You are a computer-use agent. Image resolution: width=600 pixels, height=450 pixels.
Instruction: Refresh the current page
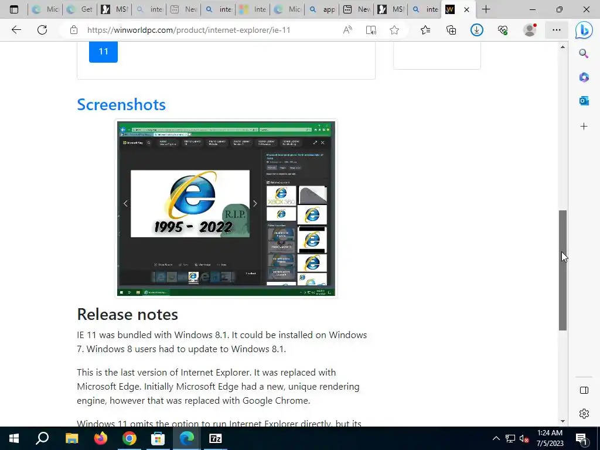click(42, 30)
